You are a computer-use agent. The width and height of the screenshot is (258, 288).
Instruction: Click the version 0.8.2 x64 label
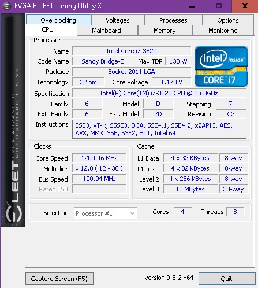pos(169,278)
